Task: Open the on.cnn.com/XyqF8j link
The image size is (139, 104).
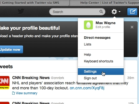Action: 87,88
